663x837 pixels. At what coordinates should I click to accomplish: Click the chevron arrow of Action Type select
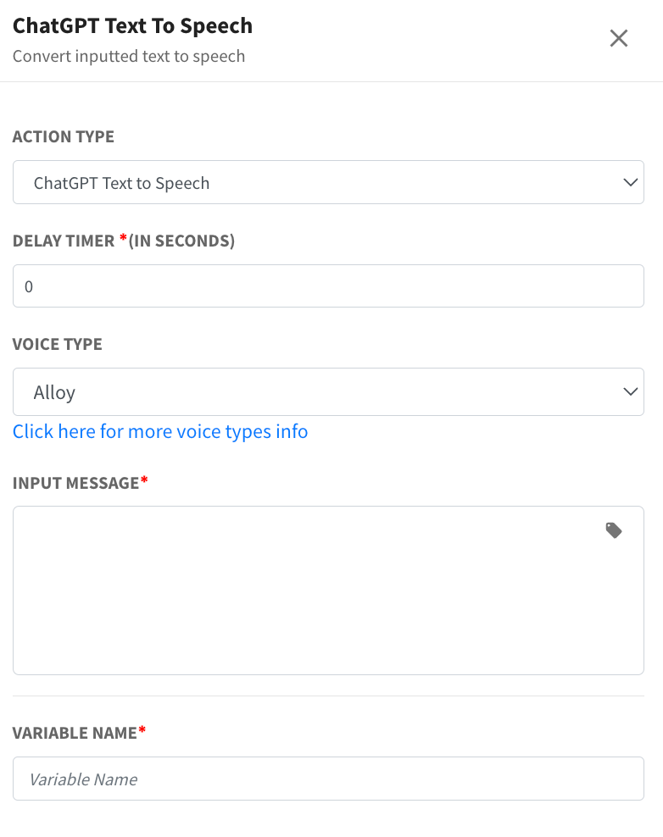pyautogui.click(x=631, y=182)
